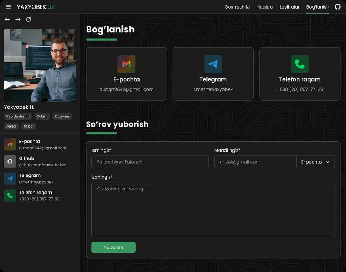This screenshot has width=346, height=272.
Task: Open the hamburger menu icon
Action: [9, 7]
